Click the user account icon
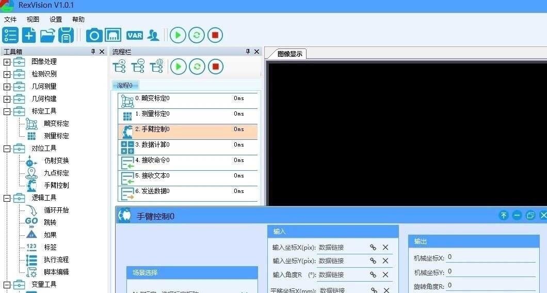 tap(153, 35)
